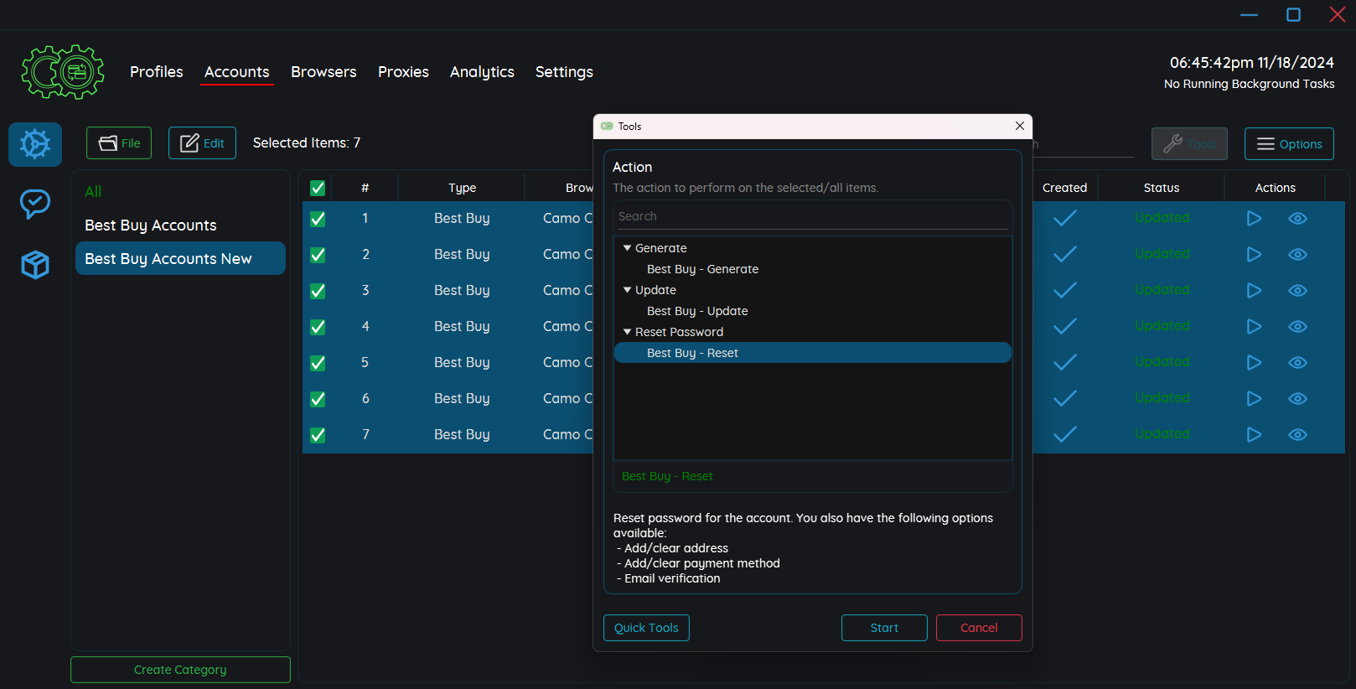Click the Search field in Action panel

click(x=811, y=216)
